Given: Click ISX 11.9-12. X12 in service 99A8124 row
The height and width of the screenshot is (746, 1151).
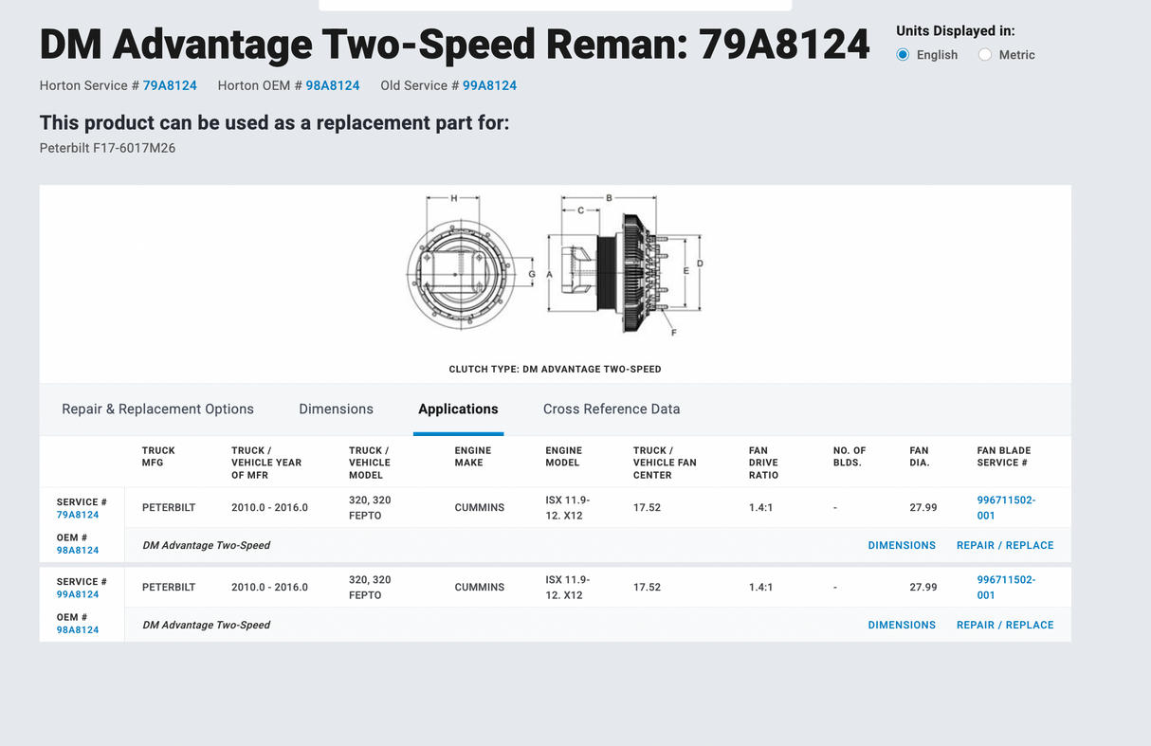Looking at the screenshot, I should (x=568, y=587).
